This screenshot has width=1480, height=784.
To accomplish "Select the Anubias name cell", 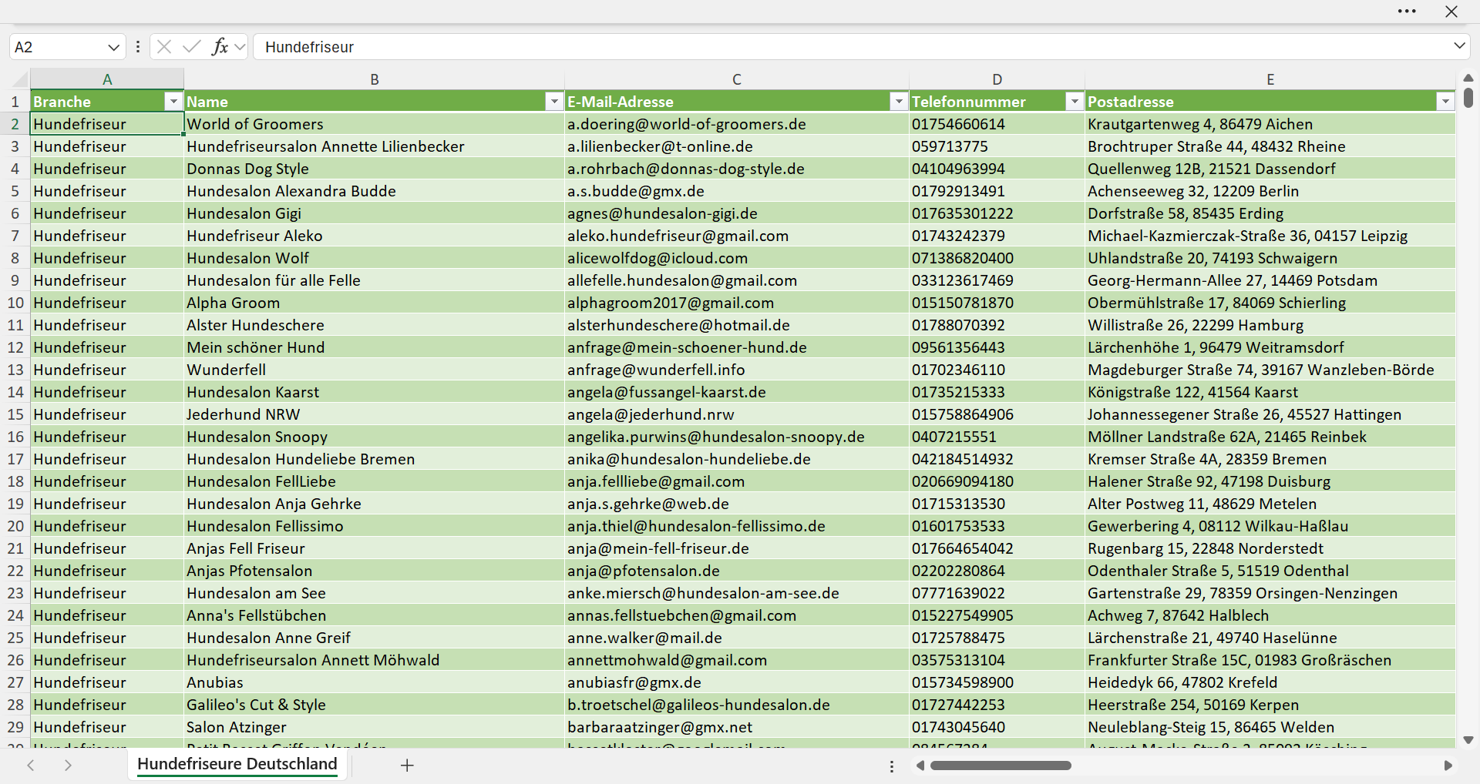I will click(375, 682).
